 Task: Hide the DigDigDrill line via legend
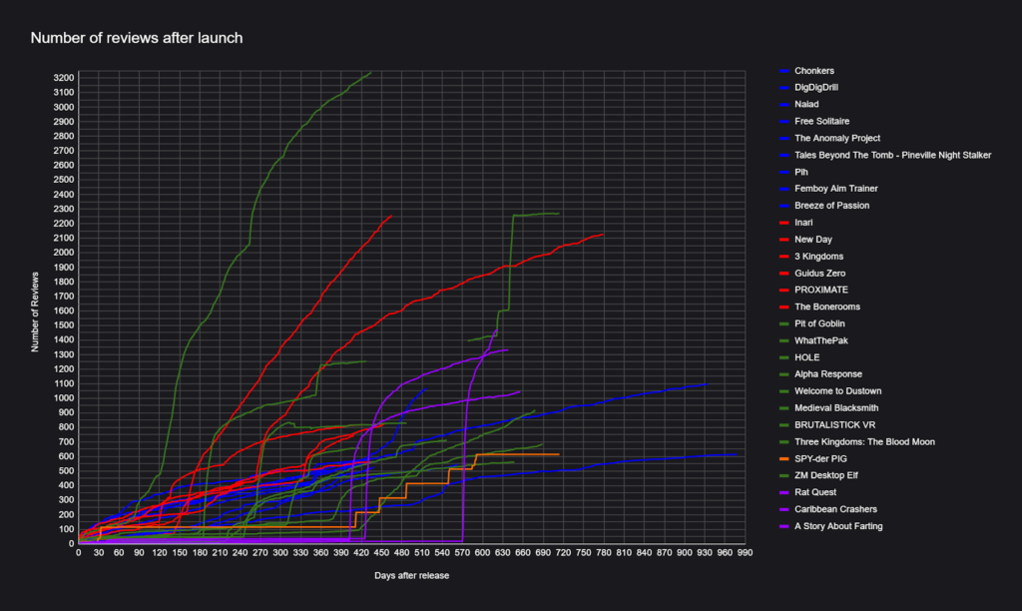coord(816,88)
